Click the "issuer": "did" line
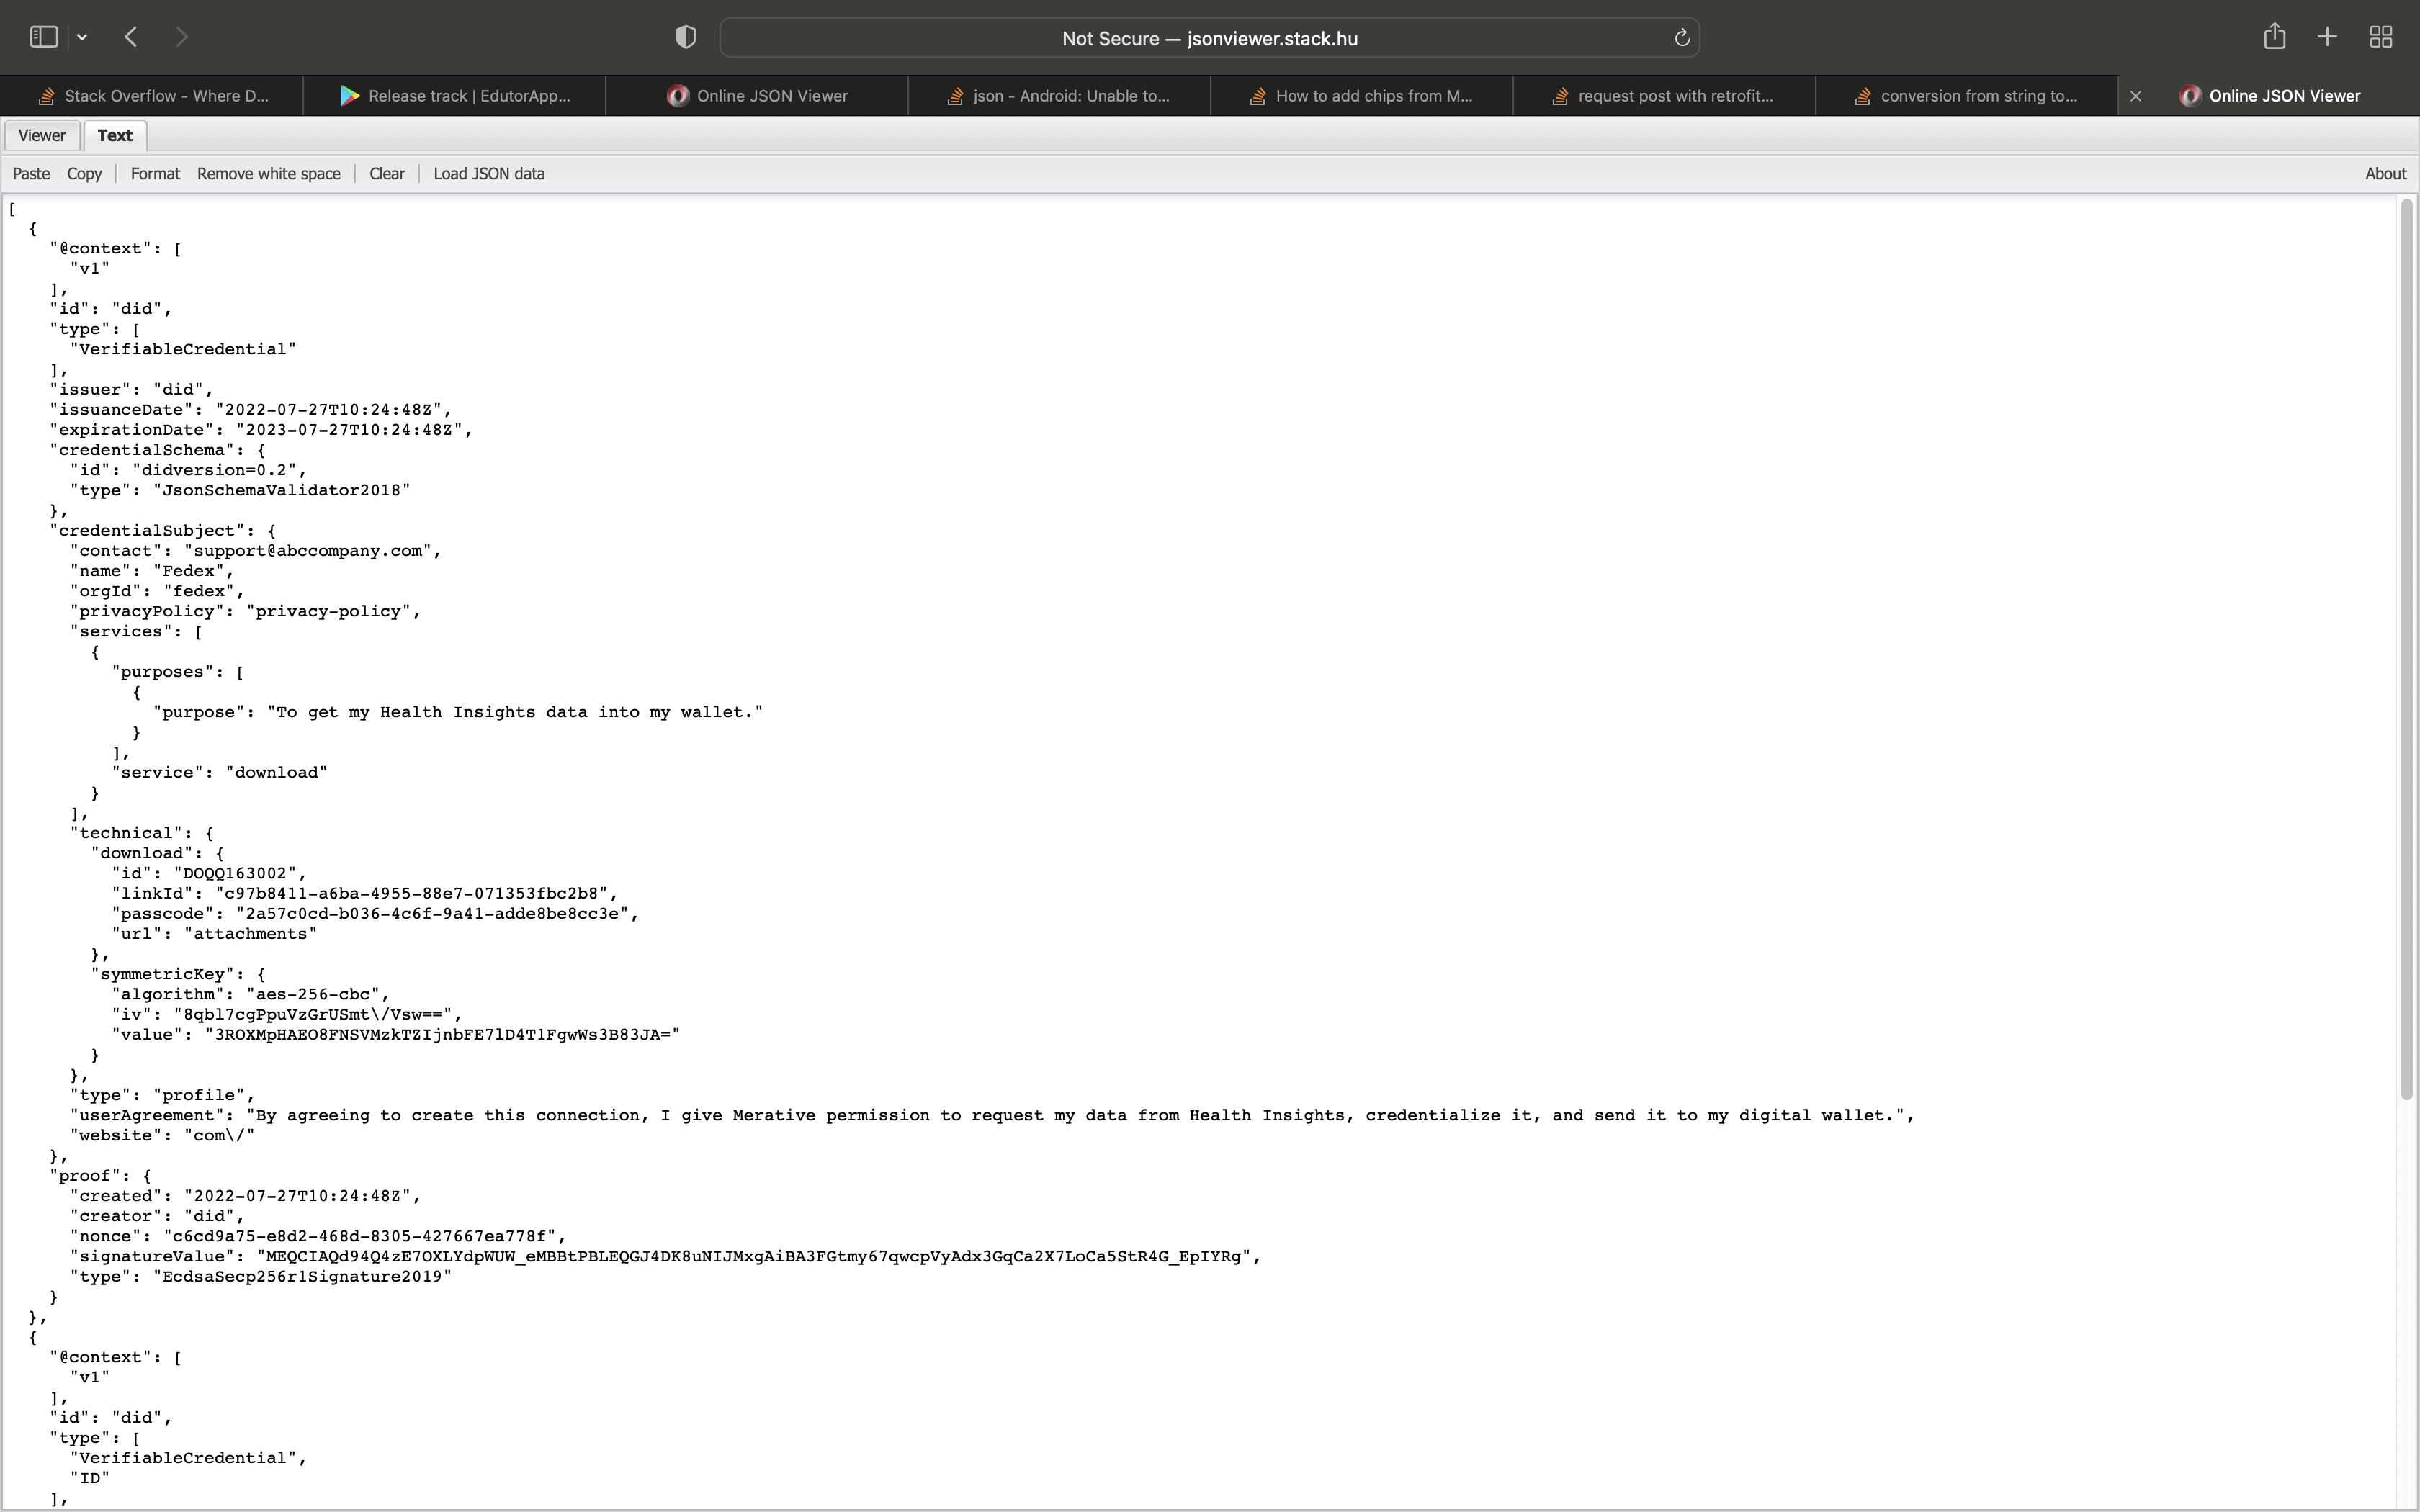This screenshot has width=2420, height=1512. tap(131, 390)
